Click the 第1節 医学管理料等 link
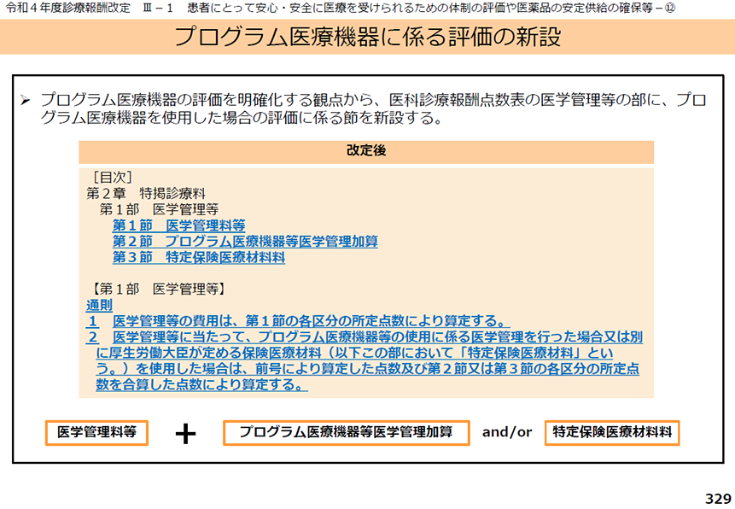The height and width of the screenshot is (509, 735). (x=178, y=225)
